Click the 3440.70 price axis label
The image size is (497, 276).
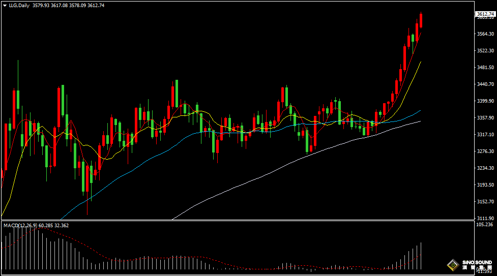(x=484, y=84)
